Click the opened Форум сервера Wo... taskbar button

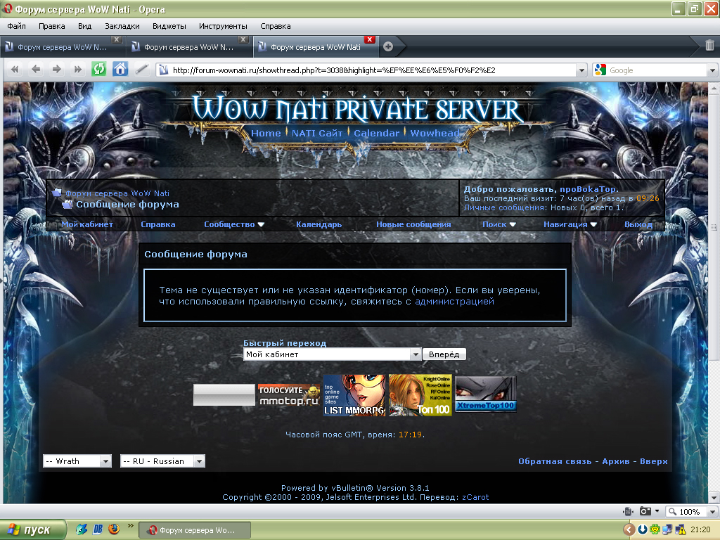(x=194, y=530)
